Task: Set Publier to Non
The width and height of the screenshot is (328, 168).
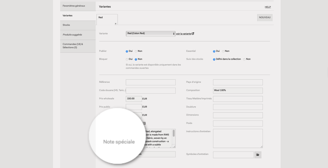Action: point(136,51)
